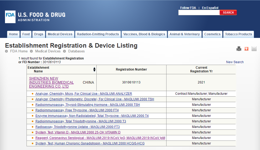
Task: Click the FDA logo icon
Action: coord(10,17)
